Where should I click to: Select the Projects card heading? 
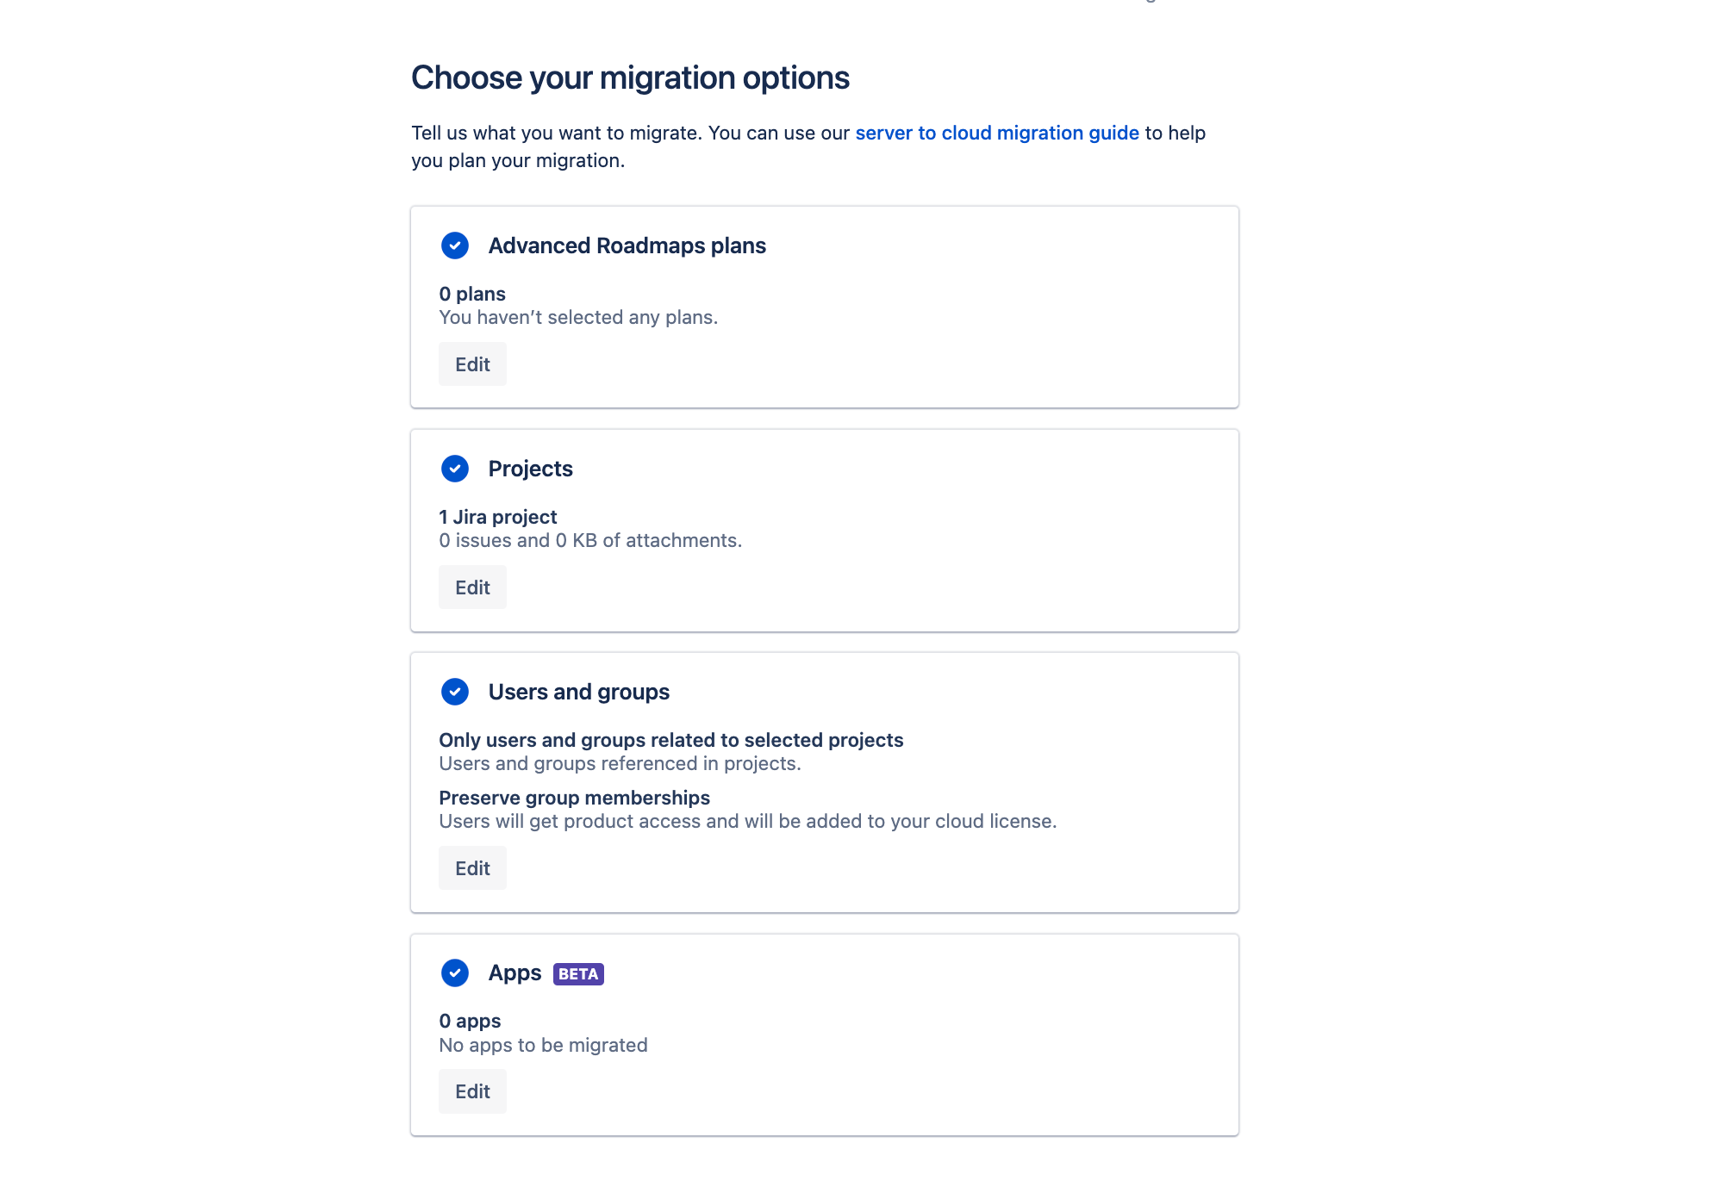click(530, 469)
